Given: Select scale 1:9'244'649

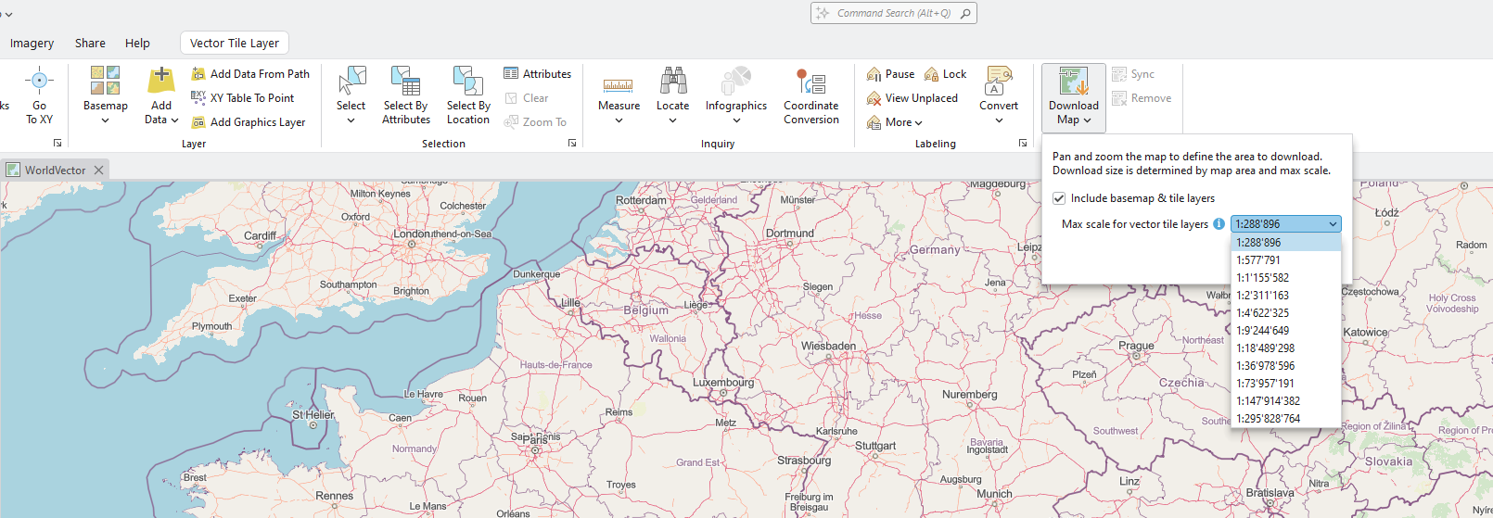Looking at the screenshot, I should (1286, 331).
